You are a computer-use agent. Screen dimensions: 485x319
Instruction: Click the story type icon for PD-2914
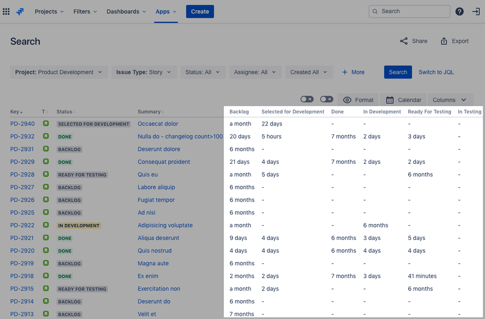(x=46, y=301)
